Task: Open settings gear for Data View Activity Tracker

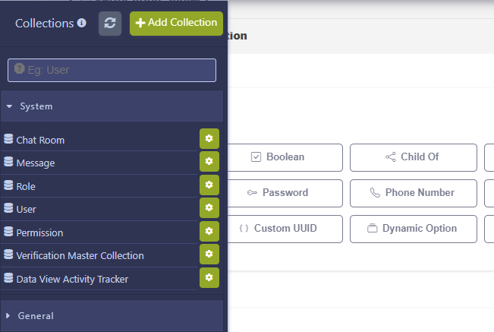Action: (209, 278)
